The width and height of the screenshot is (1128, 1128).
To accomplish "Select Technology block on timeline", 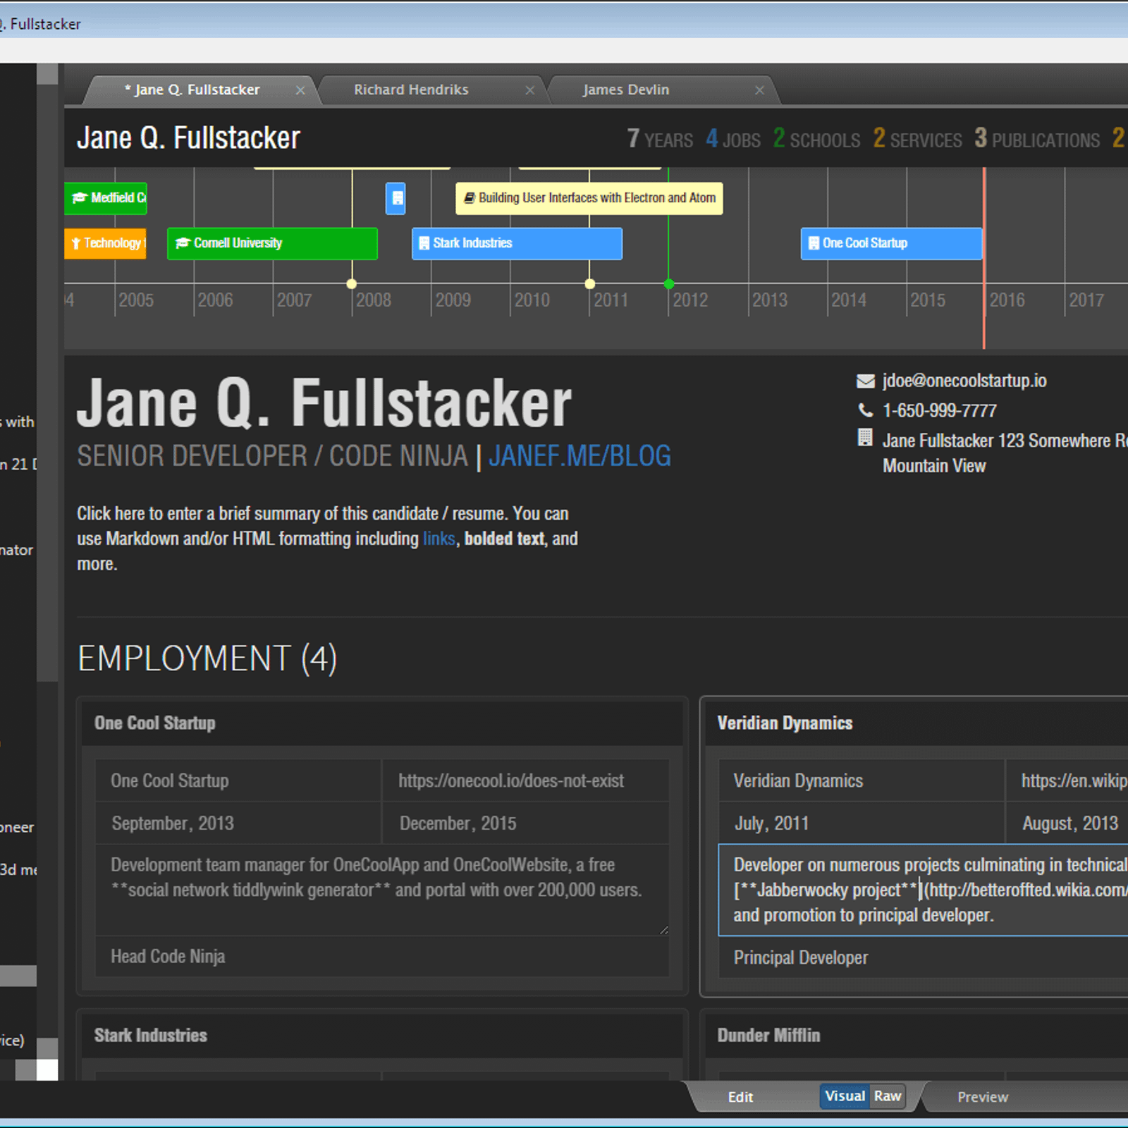I will [106, 243].
